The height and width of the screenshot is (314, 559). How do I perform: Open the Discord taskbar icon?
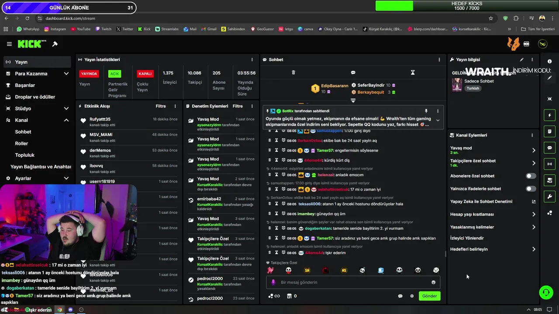(70, 310)
